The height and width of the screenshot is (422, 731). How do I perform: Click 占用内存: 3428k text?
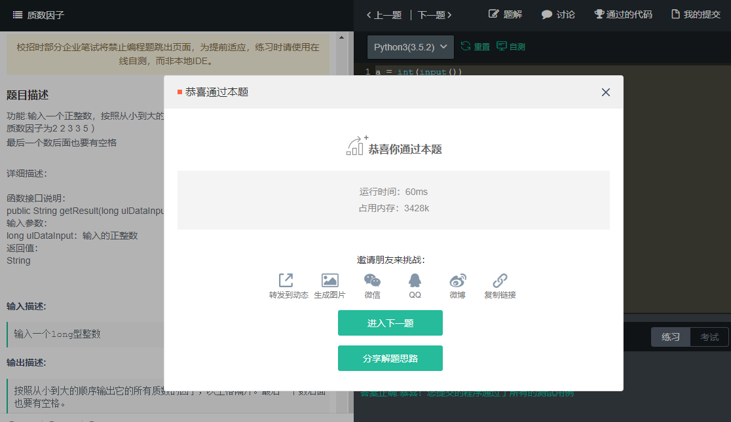(x=394, y=208)
